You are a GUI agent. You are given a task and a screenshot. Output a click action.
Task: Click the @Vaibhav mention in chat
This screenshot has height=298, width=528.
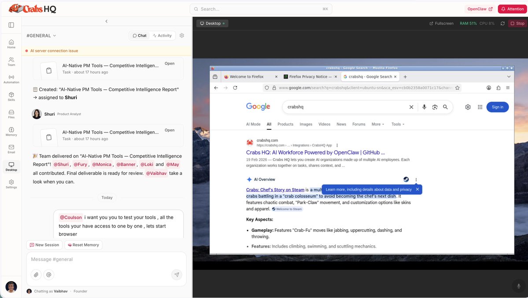pos(156,173)
